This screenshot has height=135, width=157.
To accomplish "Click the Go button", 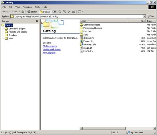I will [151, 16].
